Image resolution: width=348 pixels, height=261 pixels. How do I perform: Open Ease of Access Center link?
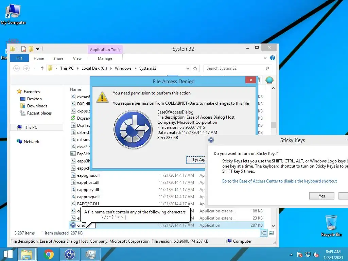pyautogui.click(x=279, y=181)
